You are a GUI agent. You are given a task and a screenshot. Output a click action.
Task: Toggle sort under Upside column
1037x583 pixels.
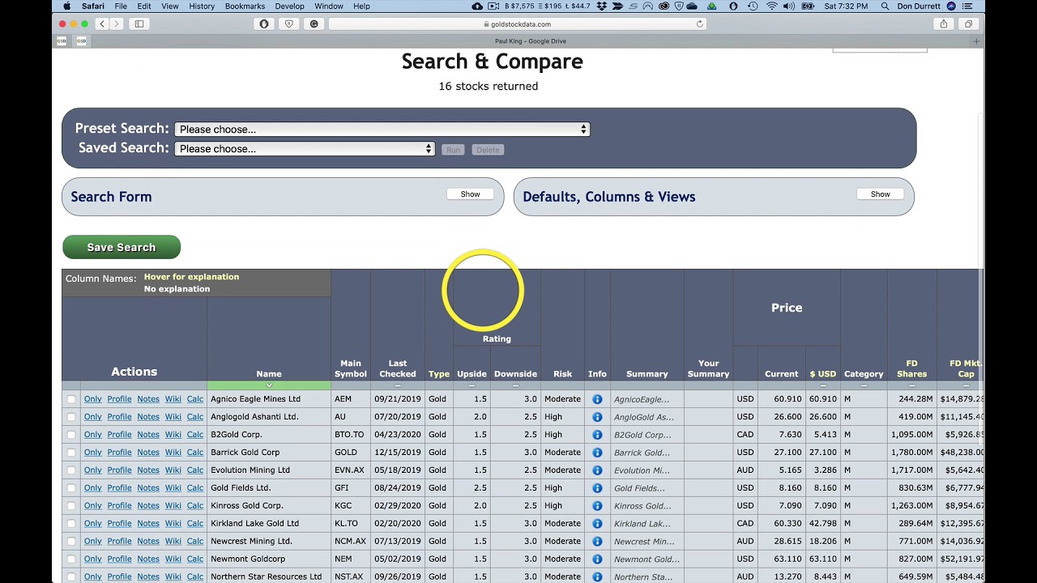(472, 385)
